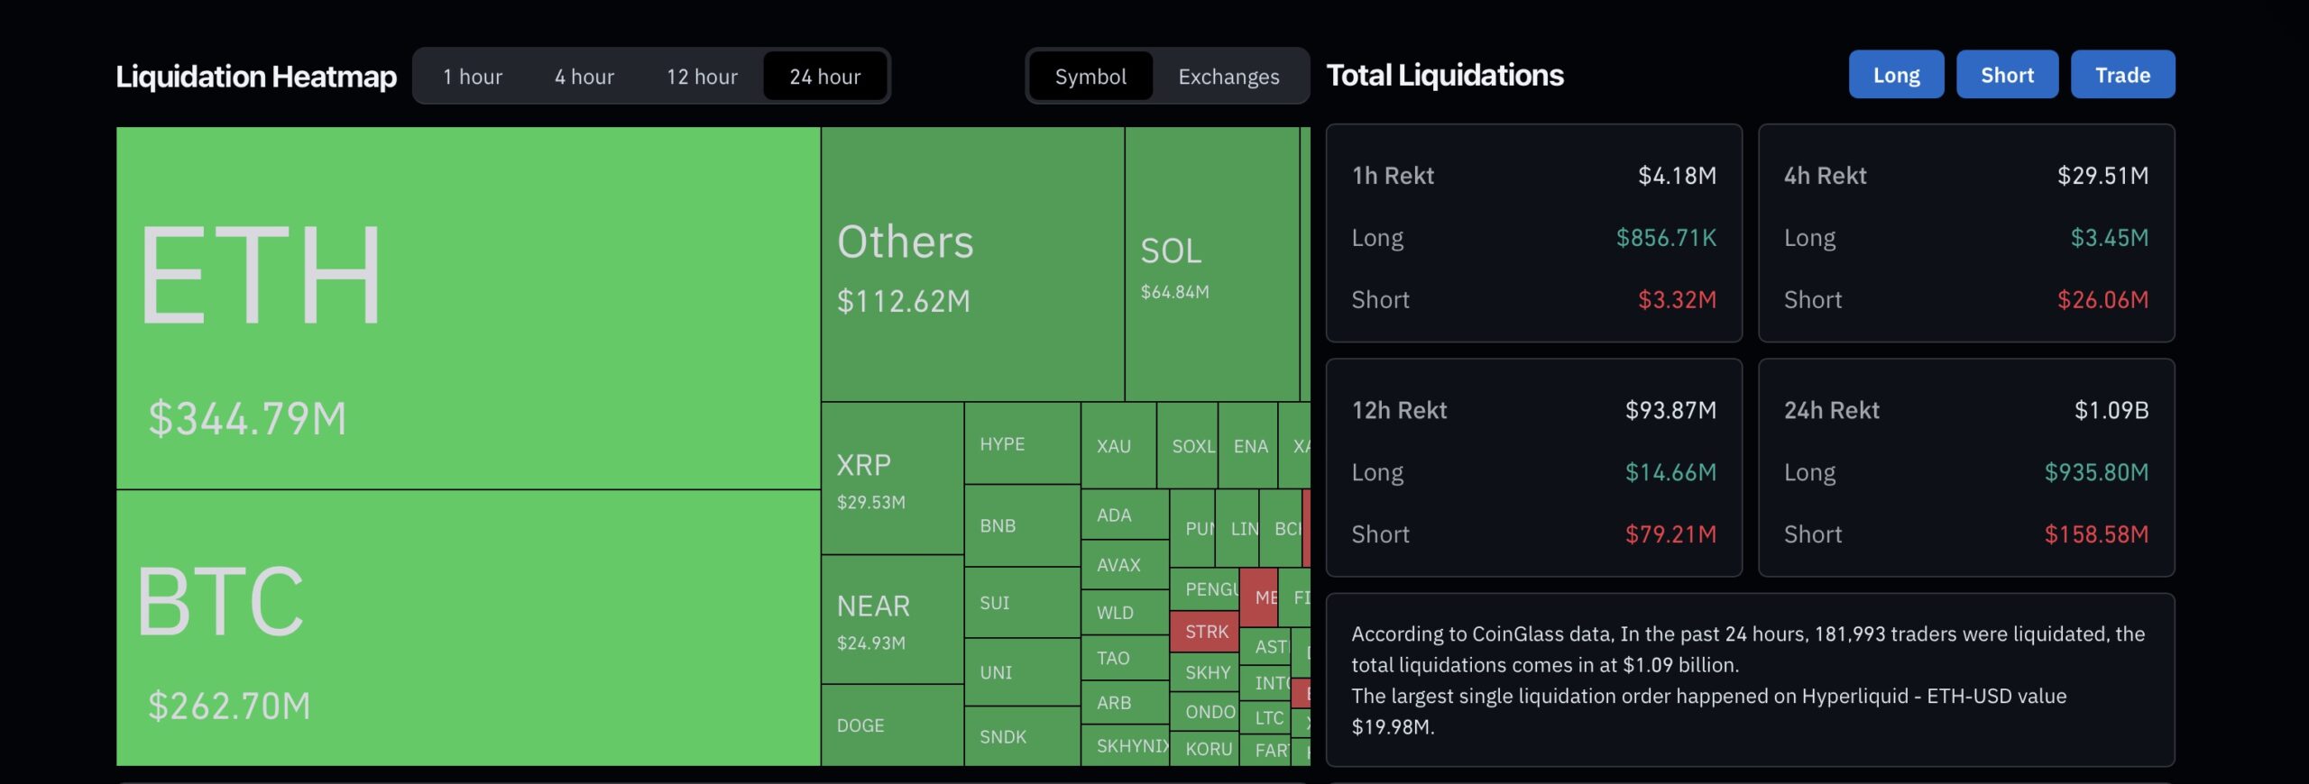This screenshot has height=784, width=2309.
Task: Select the XRP heatmap tile
Action: coord(892,479)
